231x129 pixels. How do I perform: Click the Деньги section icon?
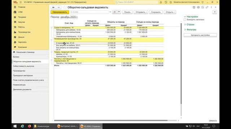(x=15, y=37)
